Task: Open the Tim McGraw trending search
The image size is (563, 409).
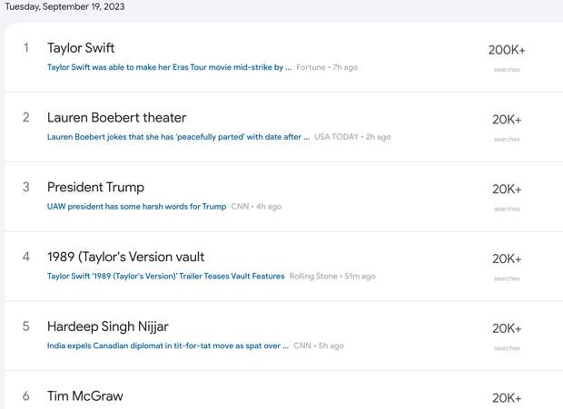Action: (85, 396)
